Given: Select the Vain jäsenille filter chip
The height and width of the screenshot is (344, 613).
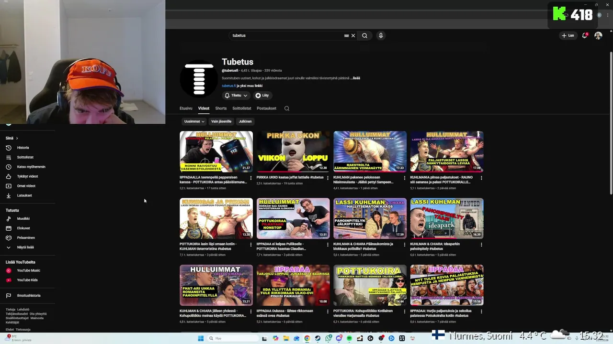Looking at the screenshot, I should point(221,121).
